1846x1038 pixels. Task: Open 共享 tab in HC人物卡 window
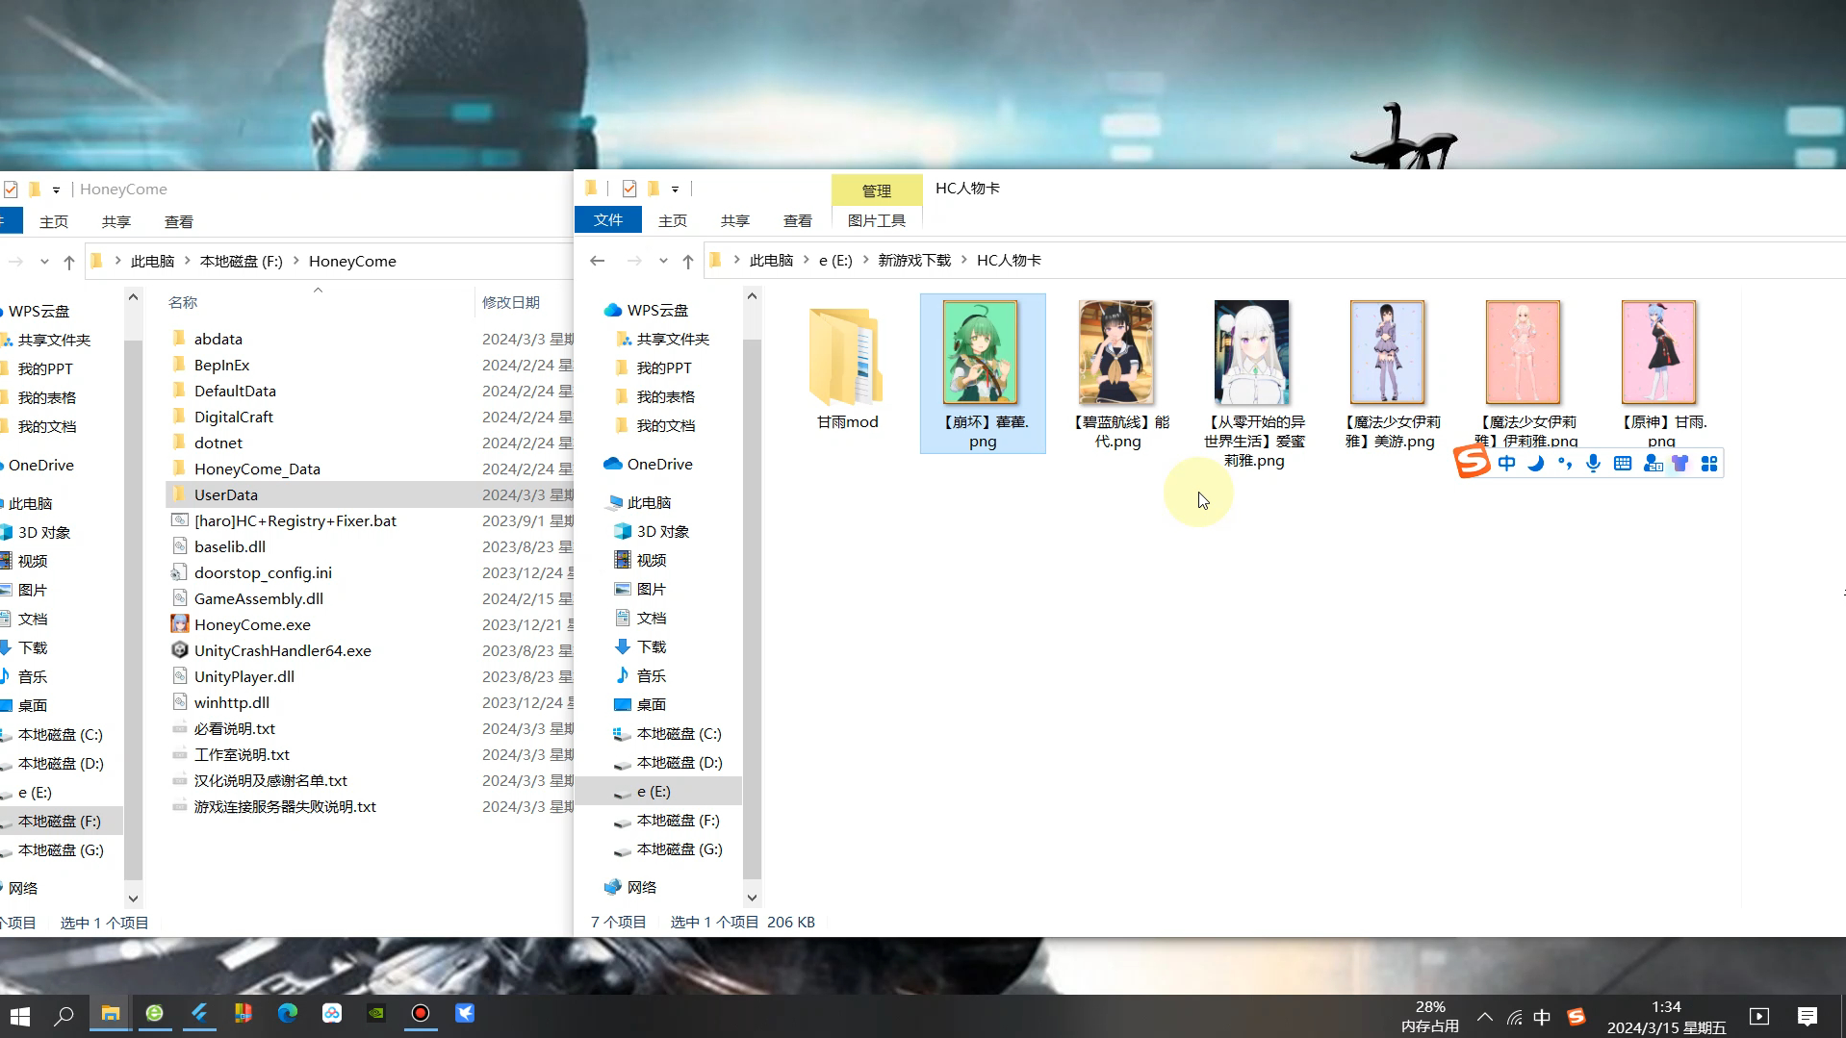[735, 221]
